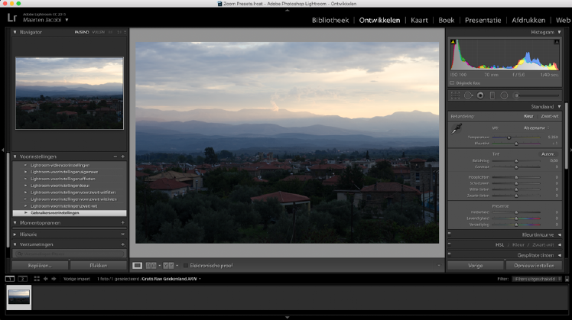Expand Lightroom-voorinstellingen effecten folder

[25, 179]
